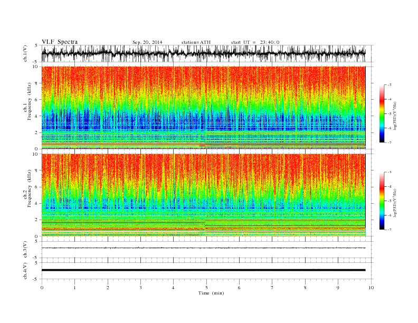Image resolution: width=418 pixels, height=323 pixels.
Task: Click the "8" kHz tick on ch.1 frequency axis
Action: point(37,83)
